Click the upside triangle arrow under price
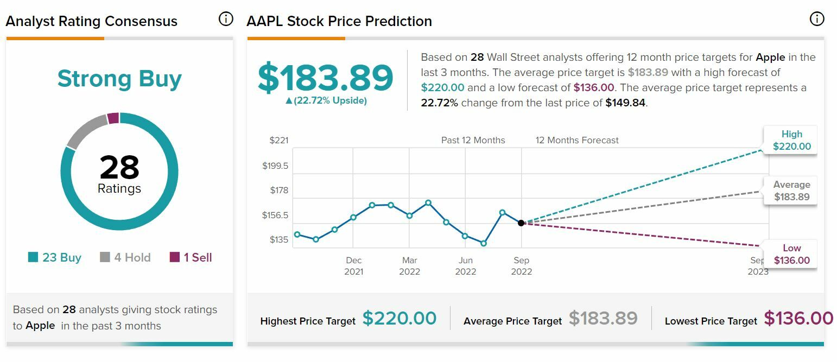 [289, 101]
